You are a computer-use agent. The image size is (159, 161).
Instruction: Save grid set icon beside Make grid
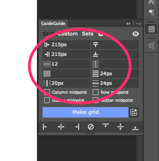click(134, 112)
